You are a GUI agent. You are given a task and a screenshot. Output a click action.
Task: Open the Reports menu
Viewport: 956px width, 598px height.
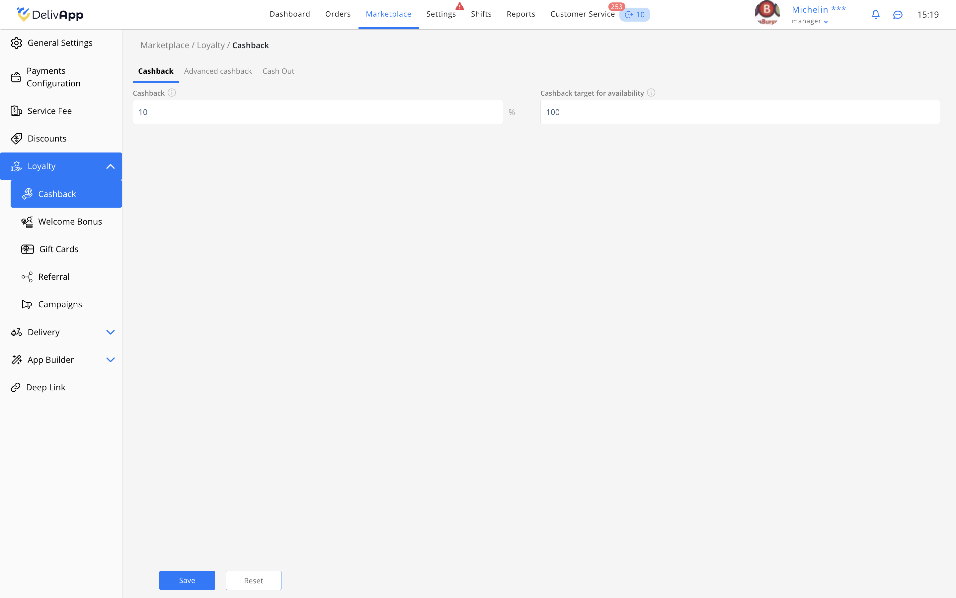pos(521,14)
